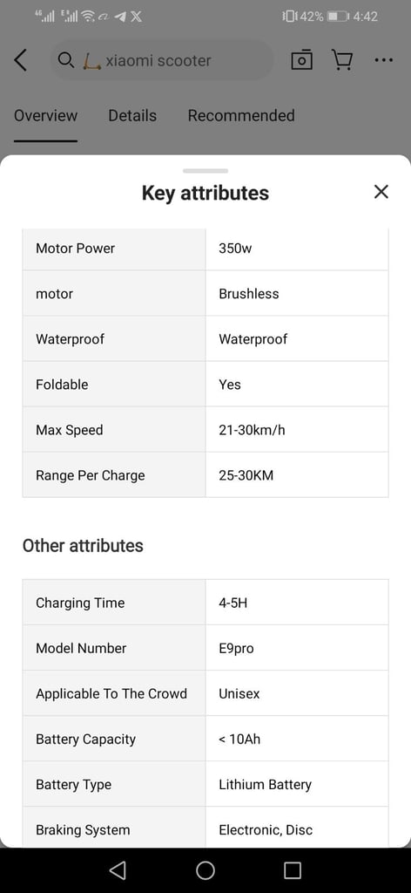This screenshot has height=893, width=411.
Task: Close the Key attributes sheet
Action: point(381,192)
